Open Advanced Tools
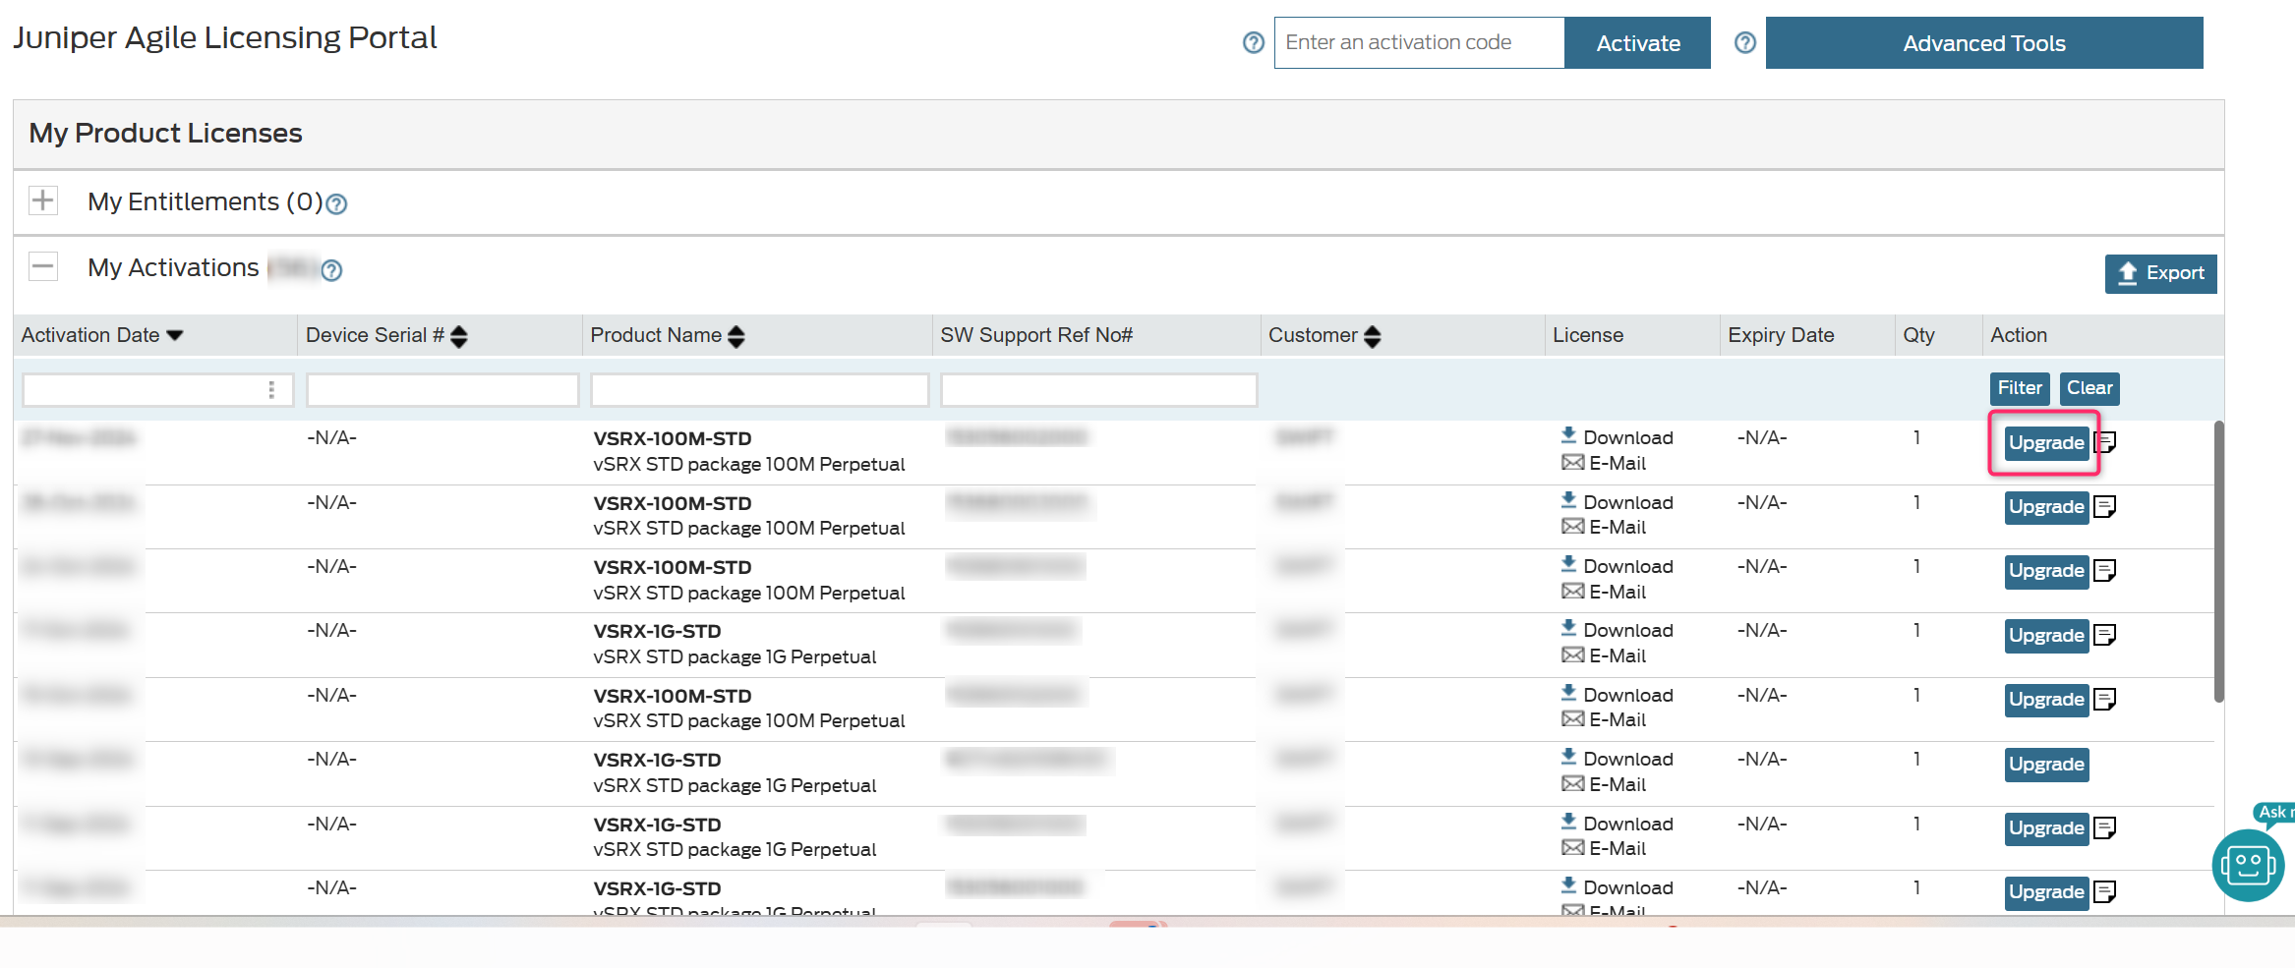 click(x=1984, y=43)
